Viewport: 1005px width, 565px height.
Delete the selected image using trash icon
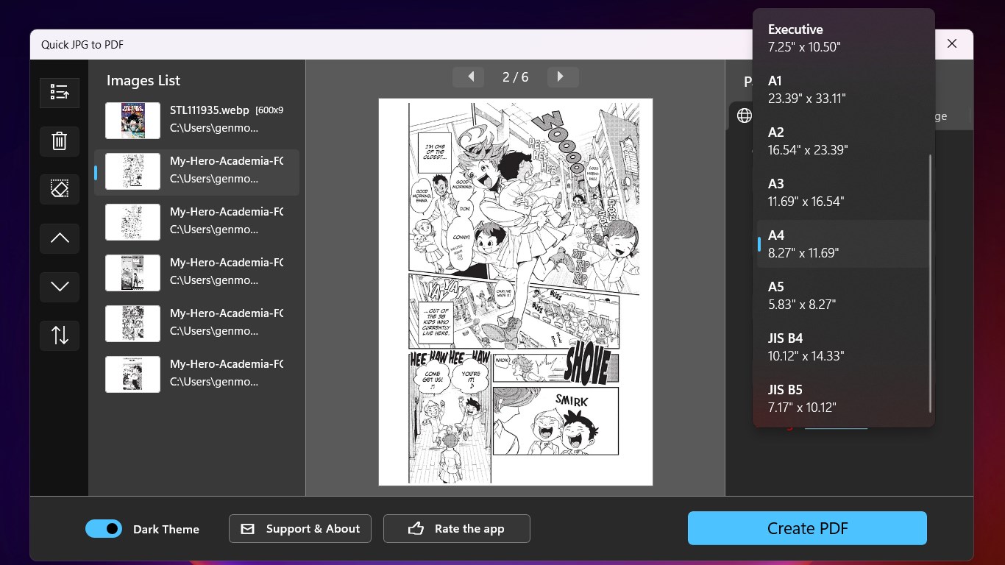59,141
